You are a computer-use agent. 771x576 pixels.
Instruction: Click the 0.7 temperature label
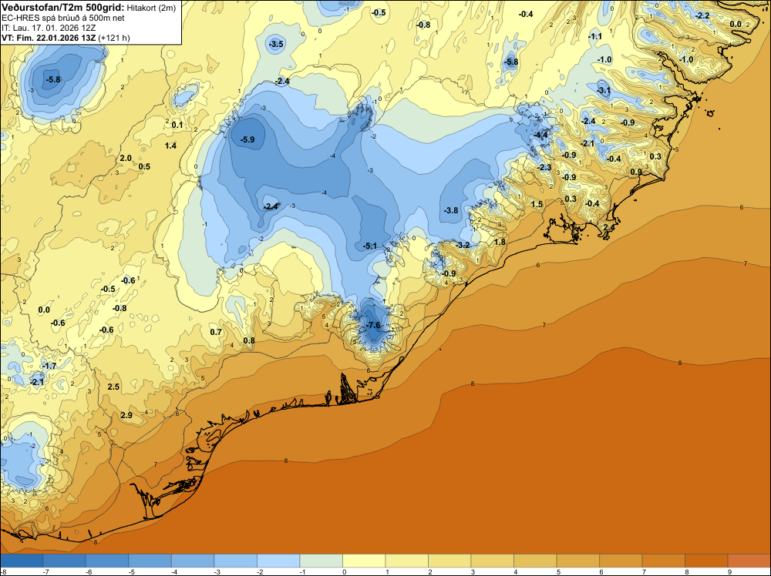[x=216, y=332]
